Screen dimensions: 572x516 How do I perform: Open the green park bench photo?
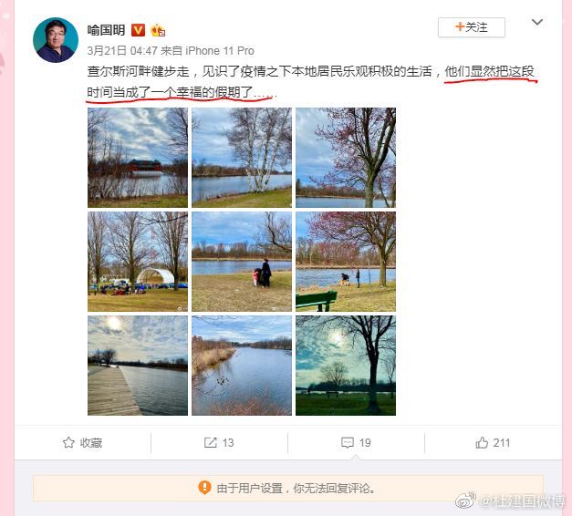point(346,262)
